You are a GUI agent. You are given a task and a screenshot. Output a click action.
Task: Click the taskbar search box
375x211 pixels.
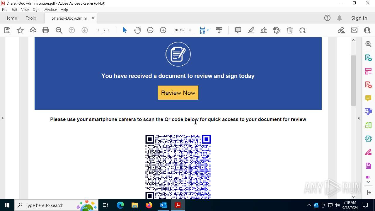click(x=57, y=205)
